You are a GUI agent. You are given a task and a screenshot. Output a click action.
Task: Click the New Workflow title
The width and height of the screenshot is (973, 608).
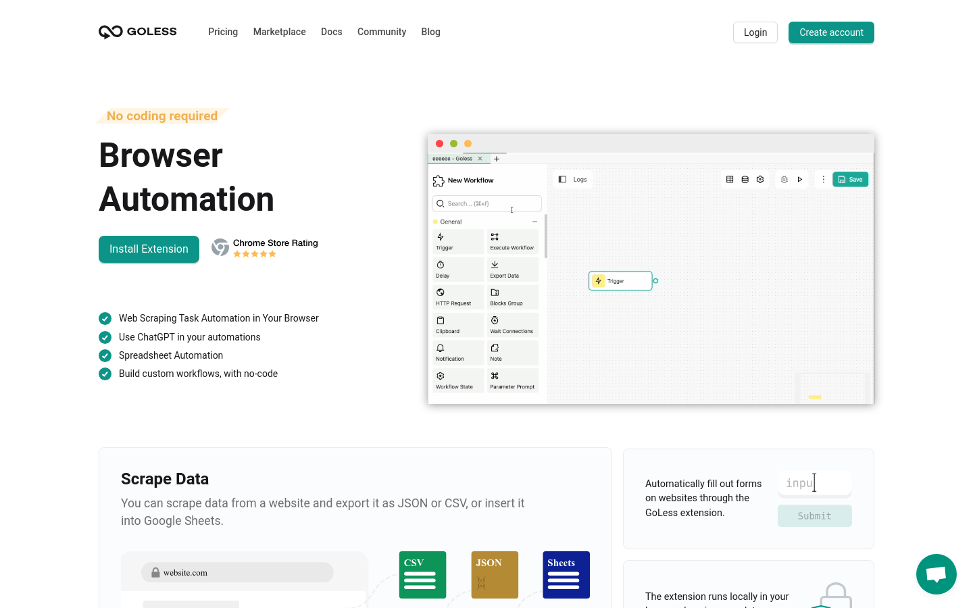coord(470,180)
